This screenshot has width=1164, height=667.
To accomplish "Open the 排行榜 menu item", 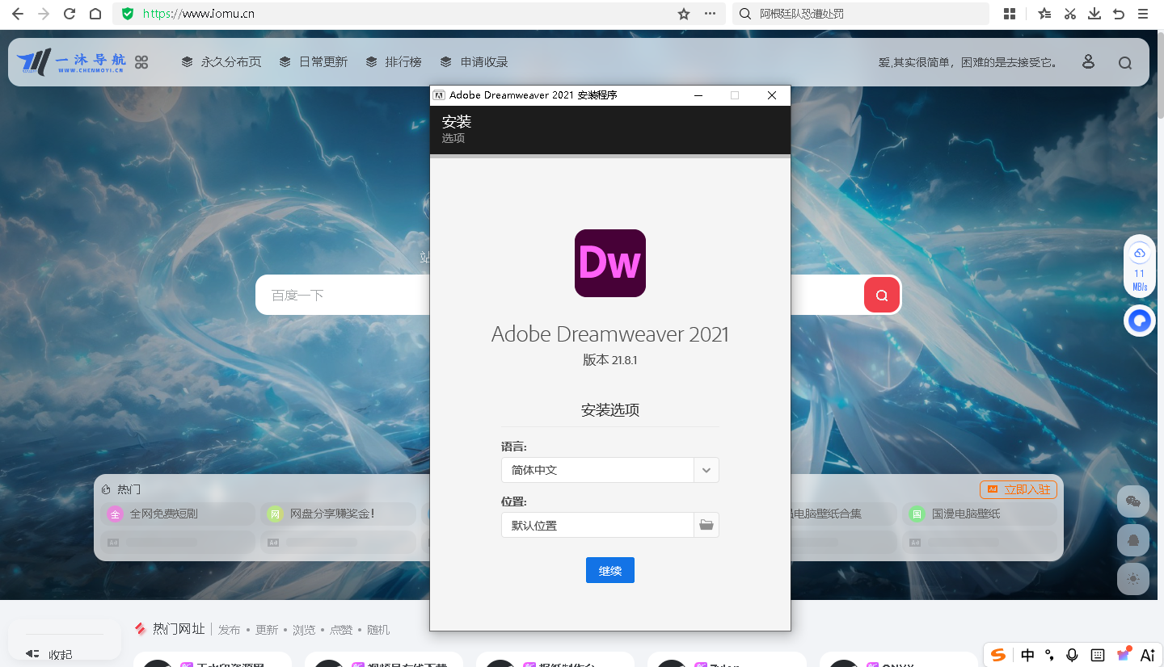I will click(x=394, y=62).
